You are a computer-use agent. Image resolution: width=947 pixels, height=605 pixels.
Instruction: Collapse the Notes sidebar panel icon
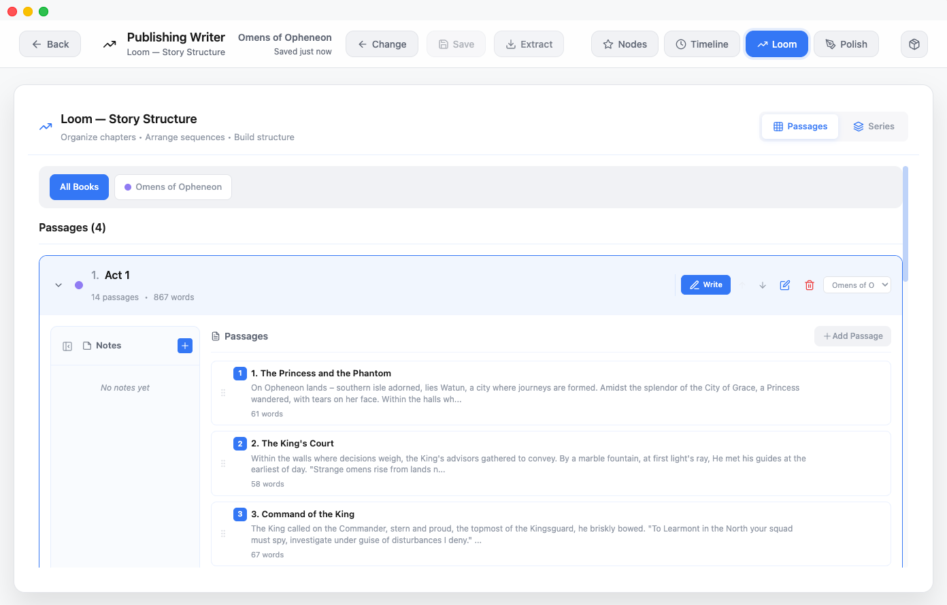coord(67,345)
